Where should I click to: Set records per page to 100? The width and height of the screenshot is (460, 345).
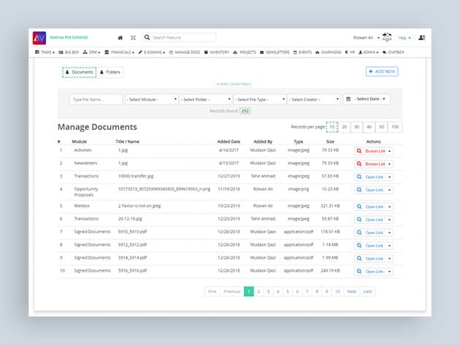click(395, 127)
